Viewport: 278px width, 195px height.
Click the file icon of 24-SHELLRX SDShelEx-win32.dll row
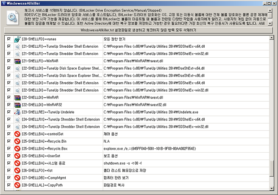pyautogui.click(x=17, y=127)
